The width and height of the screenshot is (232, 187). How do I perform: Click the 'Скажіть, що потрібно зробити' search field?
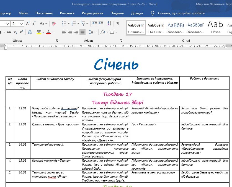click(181, 13)
